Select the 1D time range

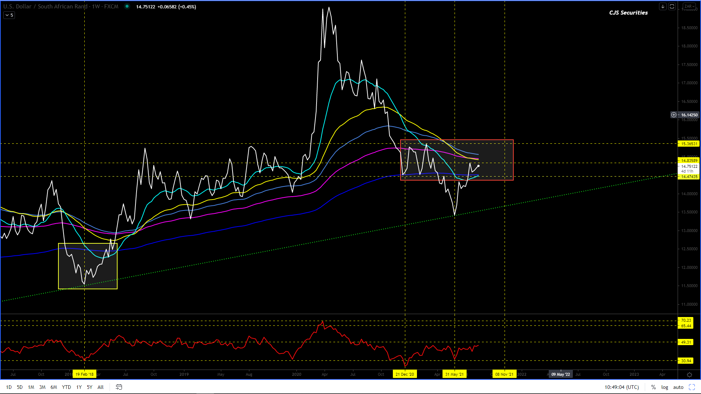point(9,387)
